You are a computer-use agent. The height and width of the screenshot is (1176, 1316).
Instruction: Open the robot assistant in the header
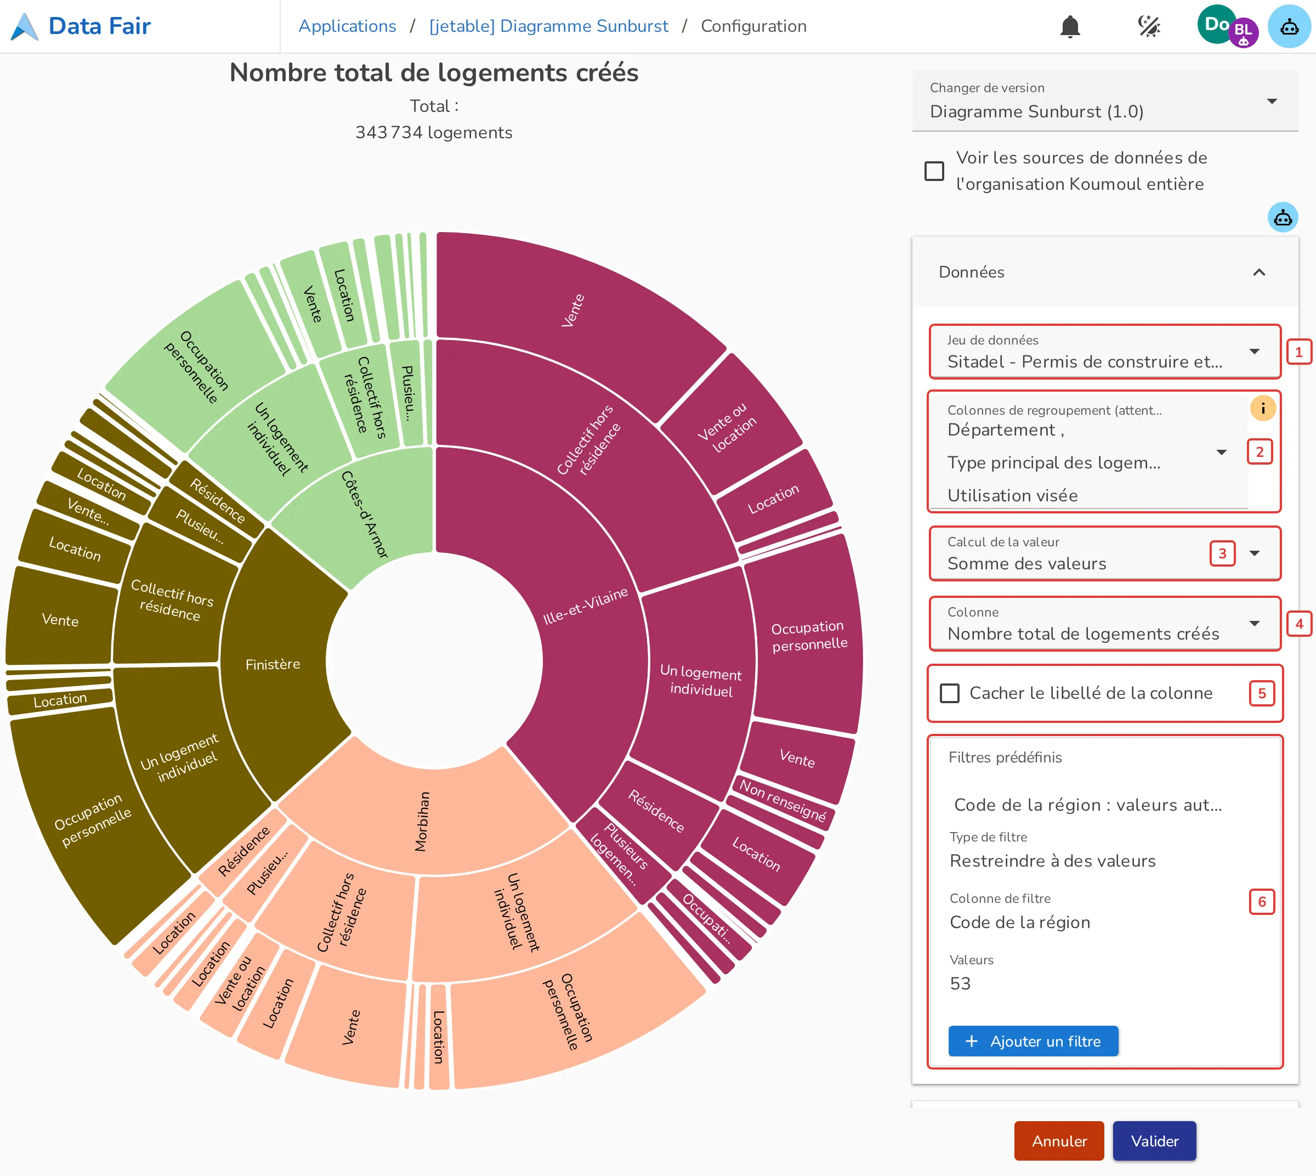[x=1289, y=26]
